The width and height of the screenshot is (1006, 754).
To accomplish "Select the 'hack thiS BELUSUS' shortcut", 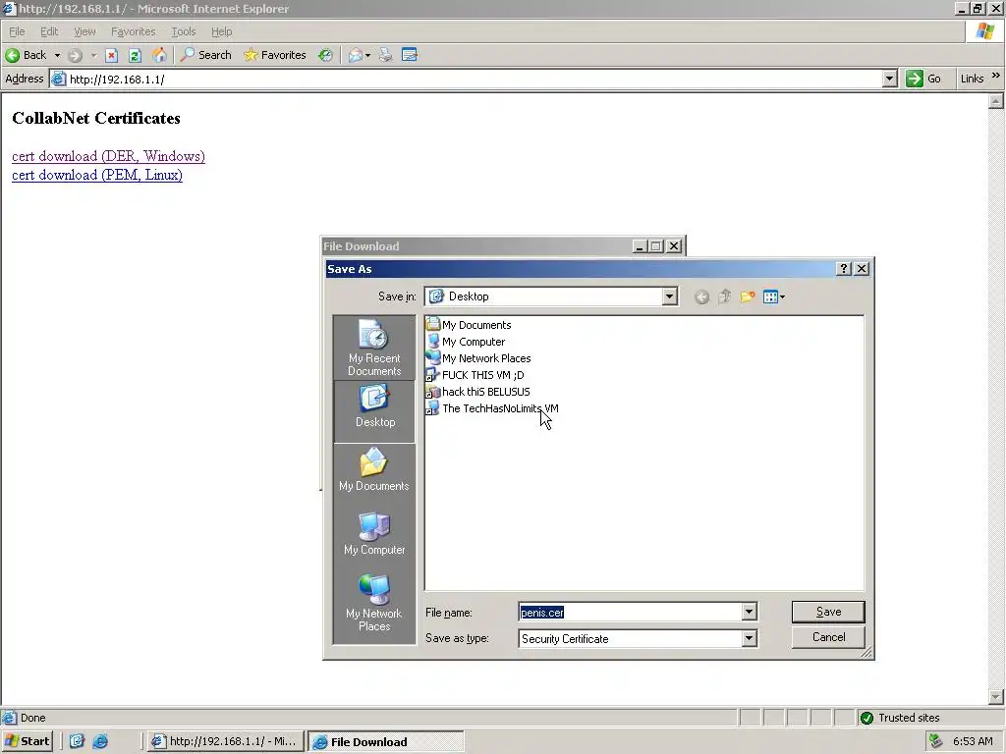I will coord(478,392).
